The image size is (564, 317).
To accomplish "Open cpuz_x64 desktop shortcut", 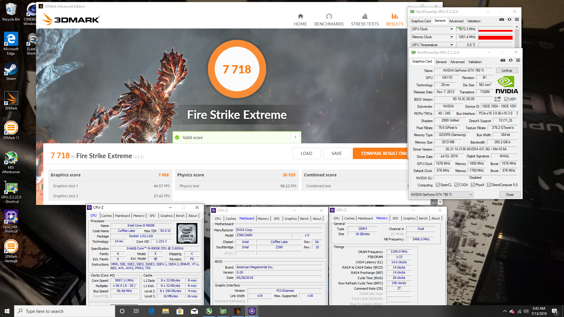I will pos(11,222).
